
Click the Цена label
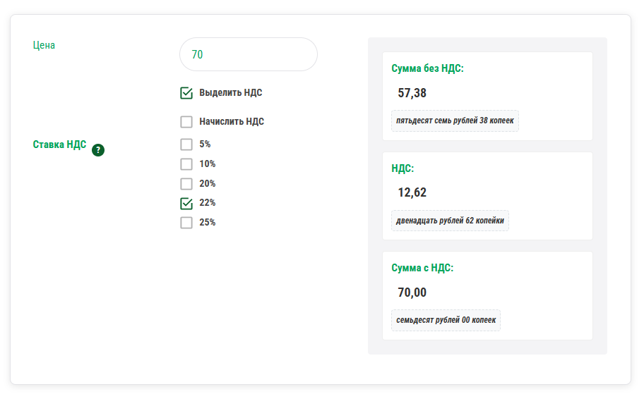(44, 45)
